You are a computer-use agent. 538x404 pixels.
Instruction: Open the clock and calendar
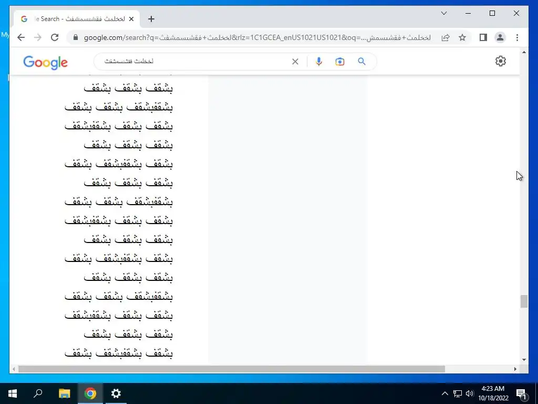[x=493, y=393]
